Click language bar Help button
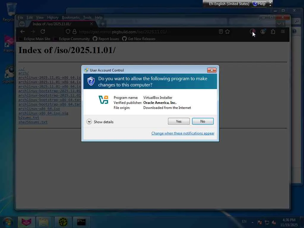Screen dimensions: 304x228 [259, 4]
